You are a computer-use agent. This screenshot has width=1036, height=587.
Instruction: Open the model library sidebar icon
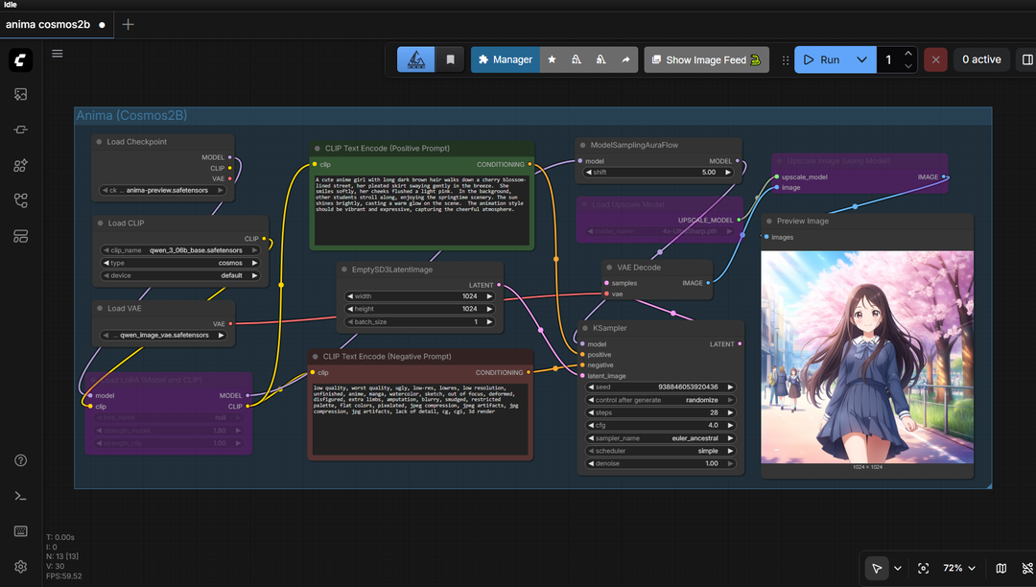(20, 165)
